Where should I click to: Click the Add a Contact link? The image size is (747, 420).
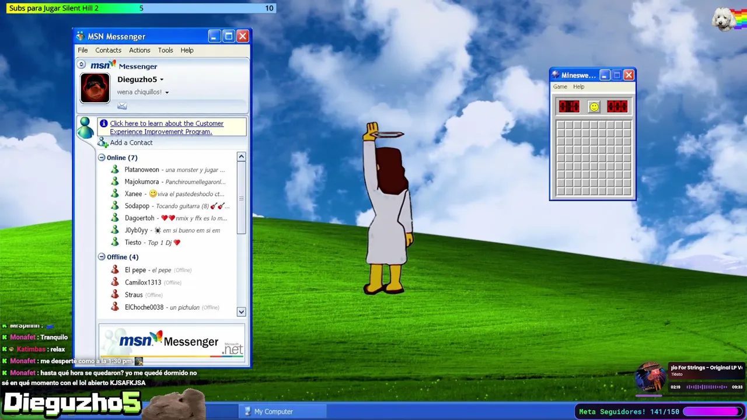131,142
